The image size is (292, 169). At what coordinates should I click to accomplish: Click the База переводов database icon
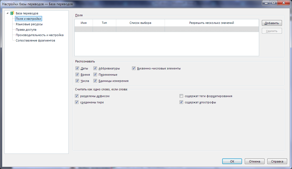(12, 13)
